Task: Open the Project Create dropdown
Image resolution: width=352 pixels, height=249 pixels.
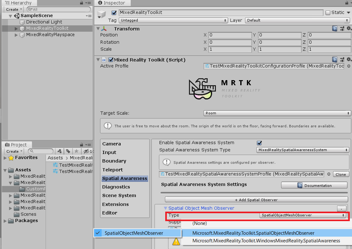Action: [x=14, y=151]
